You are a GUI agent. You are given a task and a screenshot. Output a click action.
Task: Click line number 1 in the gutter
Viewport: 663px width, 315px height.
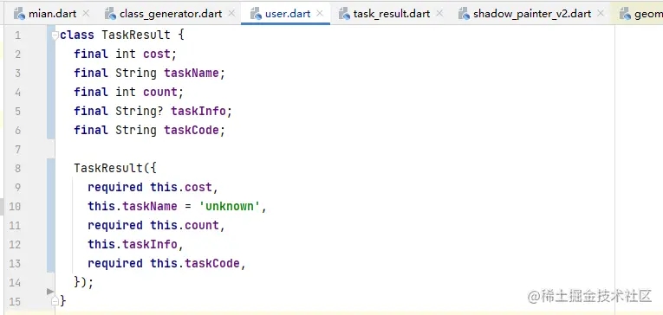point(17,35)
